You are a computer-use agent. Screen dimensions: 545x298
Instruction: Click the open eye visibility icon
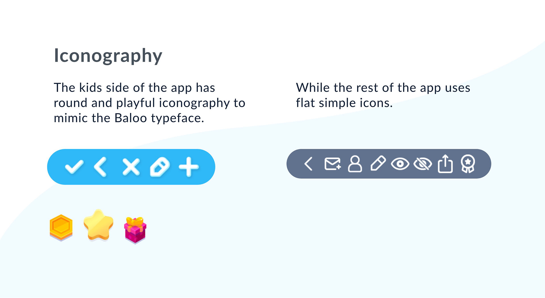point(400,164)
